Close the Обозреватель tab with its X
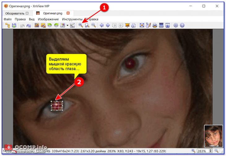This screenshot has height=156, width=226. [x=27, y=13]
